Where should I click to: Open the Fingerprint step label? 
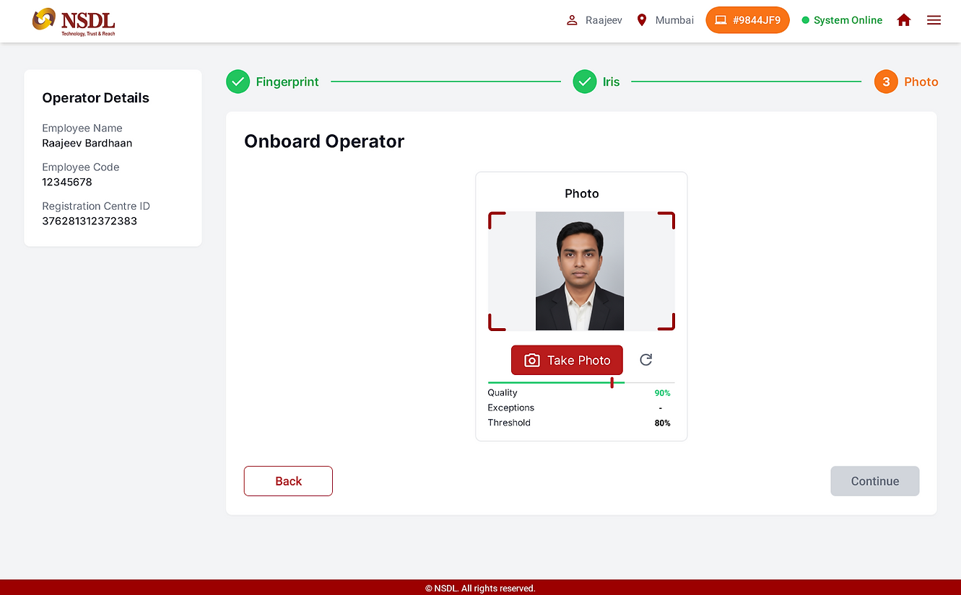(287, 82)
